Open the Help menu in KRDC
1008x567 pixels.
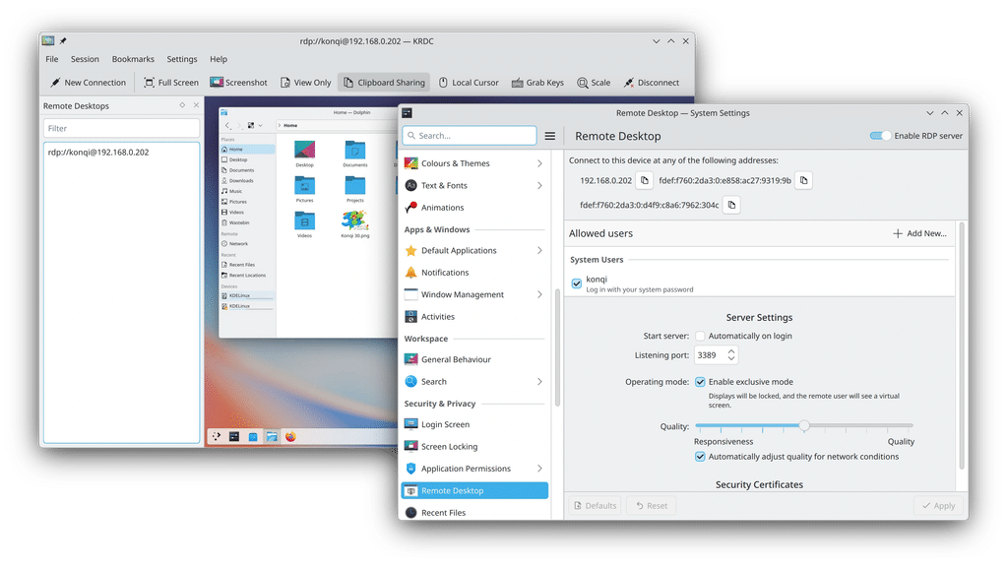(x=219, y=59)
